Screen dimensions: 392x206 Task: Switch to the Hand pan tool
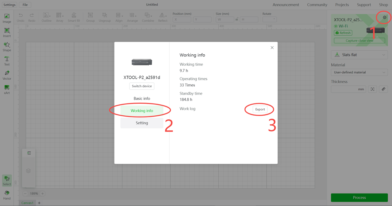[7, 195]
